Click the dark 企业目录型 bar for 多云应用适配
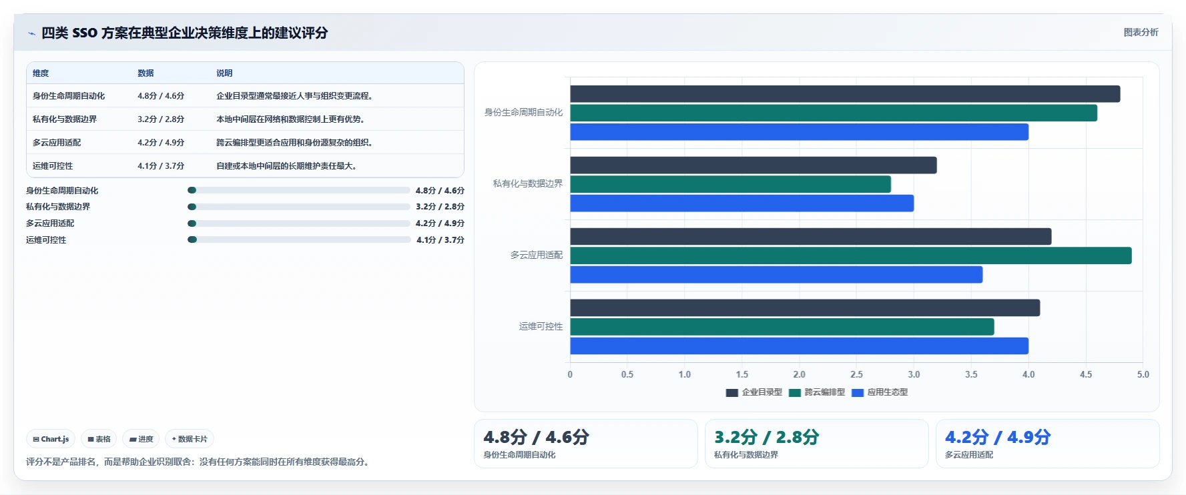Screen dimensions: 1186x495 pos(810,237)
